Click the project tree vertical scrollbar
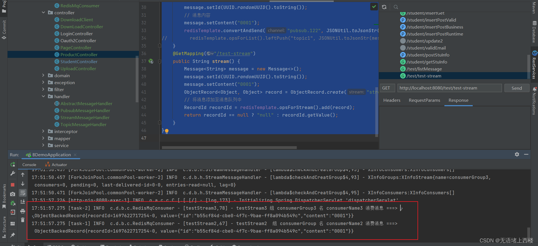The width and height of the screenshot is (538, 246). pyautogui.click(x=137, y=79)
